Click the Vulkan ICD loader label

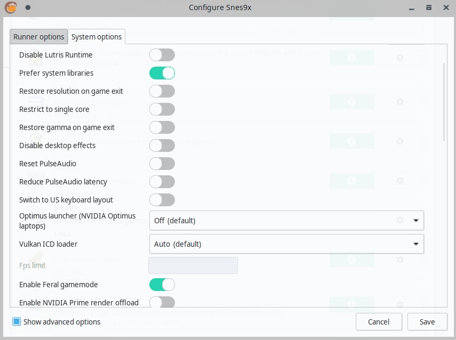pyautogui.click(x=49, y=244)
